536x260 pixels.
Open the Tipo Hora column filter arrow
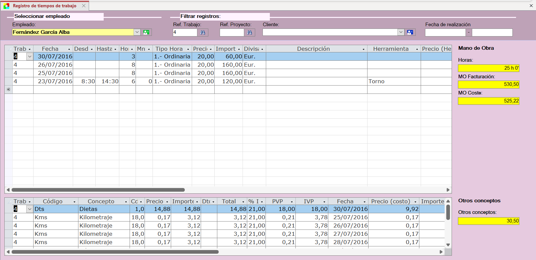[x=188, y=49]
